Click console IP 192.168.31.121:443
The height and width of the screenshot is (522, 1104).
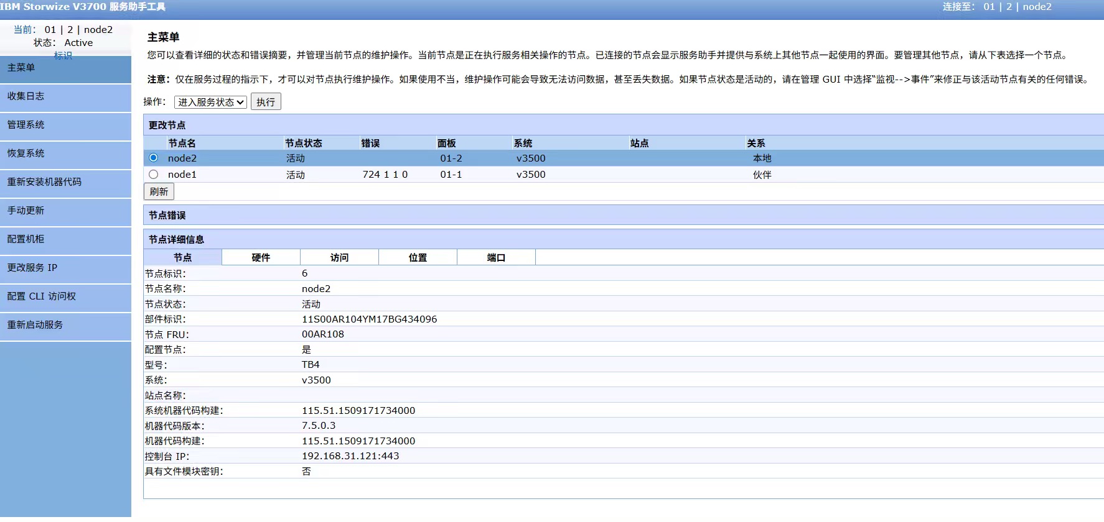(350, 456)
